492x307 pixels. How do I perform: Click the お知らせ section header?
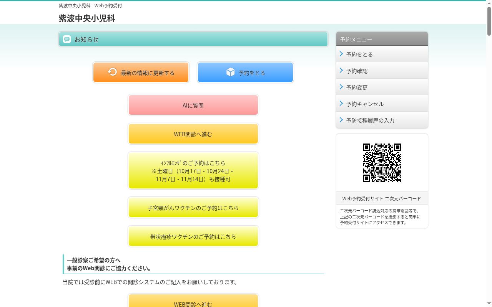coord(193,39)
